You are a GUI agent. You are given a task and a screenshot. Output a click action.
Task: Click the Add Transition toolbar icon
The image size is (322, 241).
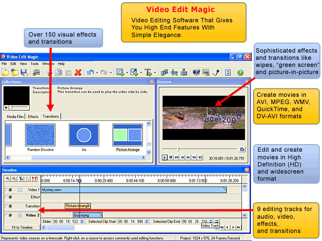pyautogui.click(x=134, y=72)
